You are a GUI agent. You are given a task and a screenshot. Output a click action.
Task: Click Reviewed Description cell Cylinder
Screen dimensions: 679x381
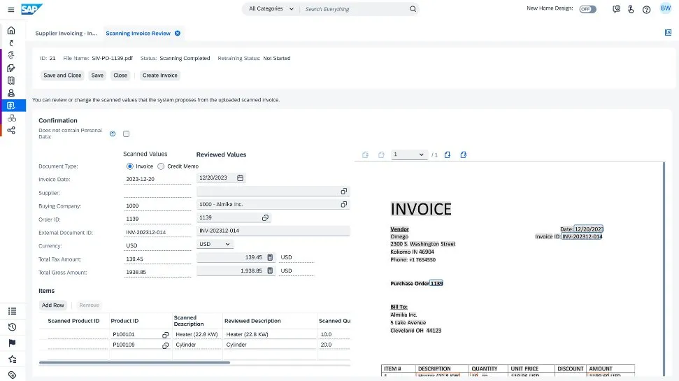coord(269,345)
